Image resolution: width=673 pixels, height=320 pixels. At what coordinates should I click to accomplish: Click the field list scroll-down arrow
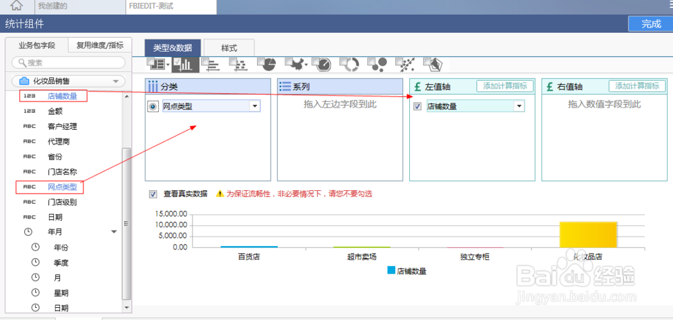(x=127, y=307)
